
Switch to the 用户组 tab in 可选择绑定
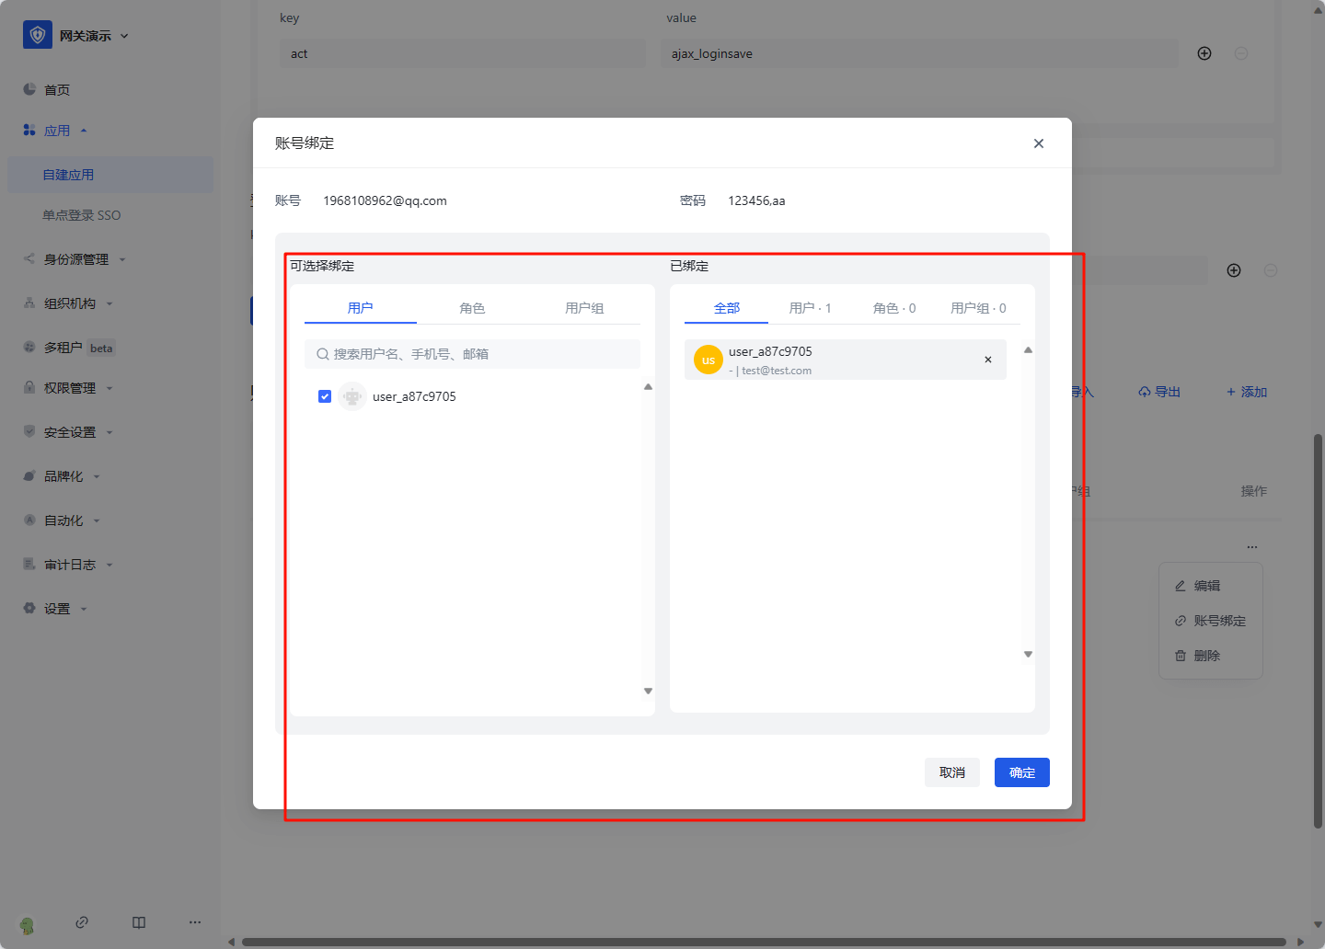[x=584, y=308]
